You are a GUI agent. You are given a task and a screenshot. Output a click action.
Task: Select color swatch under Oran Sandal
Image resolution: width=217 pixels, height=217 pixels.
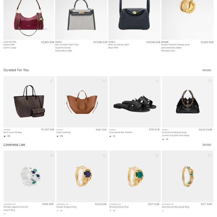pyautogui.click(x=110, y=136)
